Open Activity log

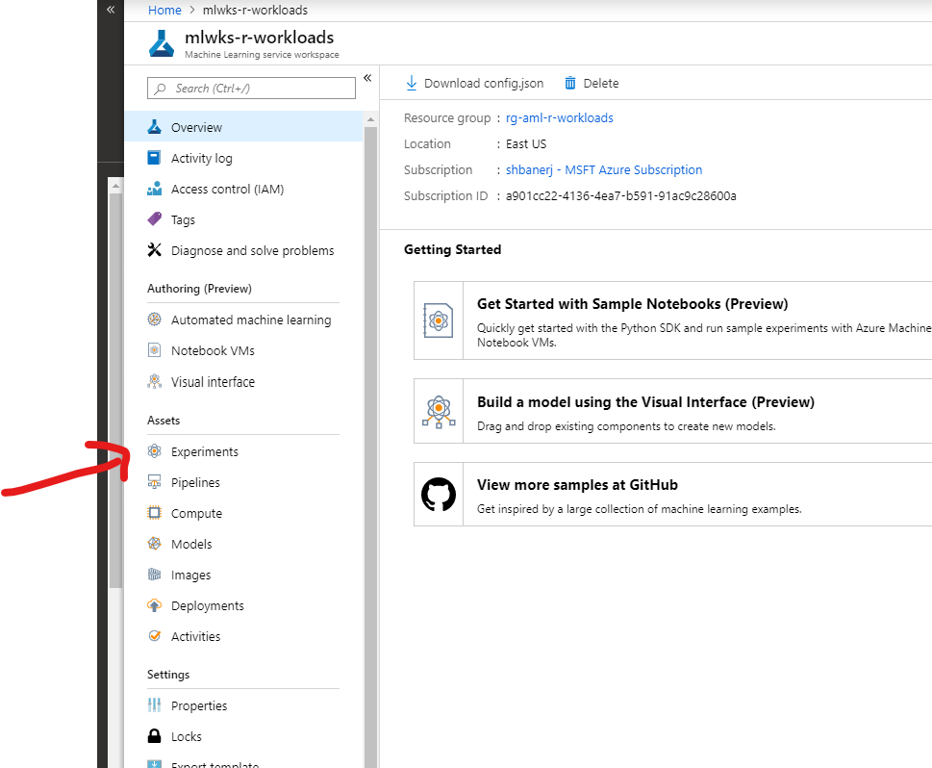point(243,158)
